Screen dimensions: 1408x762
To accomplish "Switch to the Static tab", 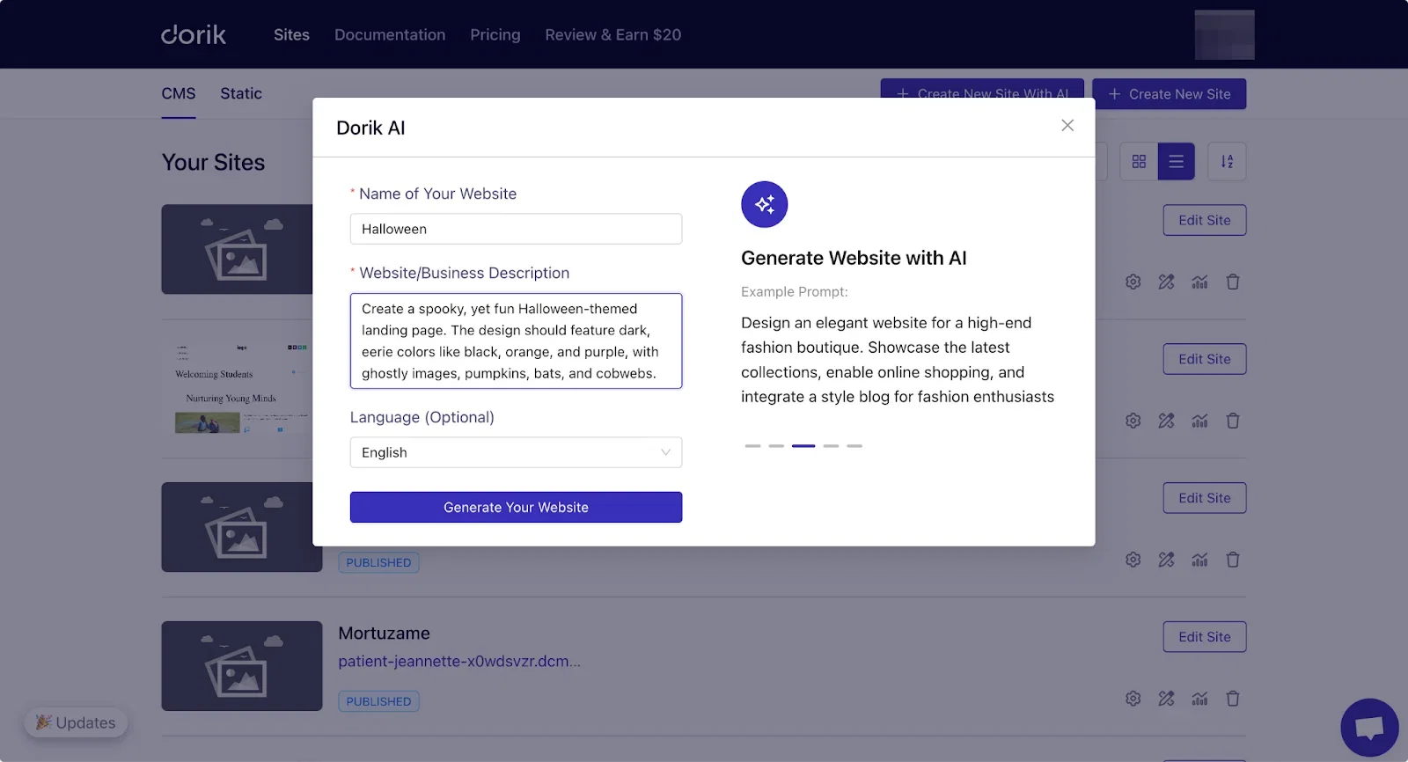I will click(x=241, y=93).
